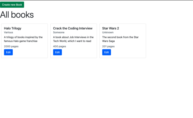Select the All books heading
The image size is (193, 118).
pos(17,15)
